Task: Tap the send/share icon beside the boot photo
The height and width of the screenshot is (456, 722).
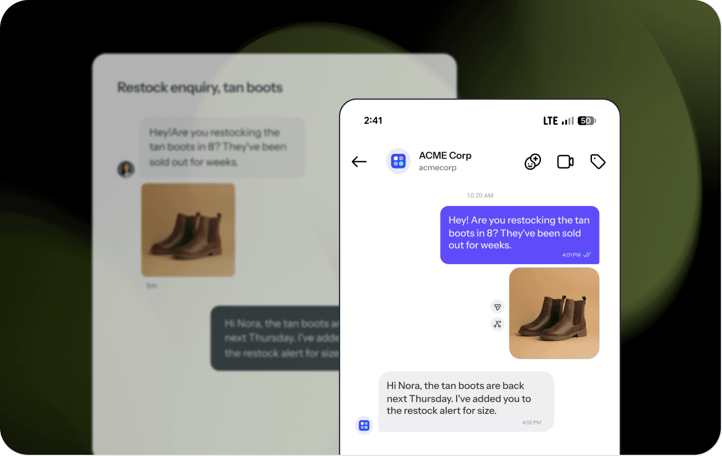Action: click(498, 307)
